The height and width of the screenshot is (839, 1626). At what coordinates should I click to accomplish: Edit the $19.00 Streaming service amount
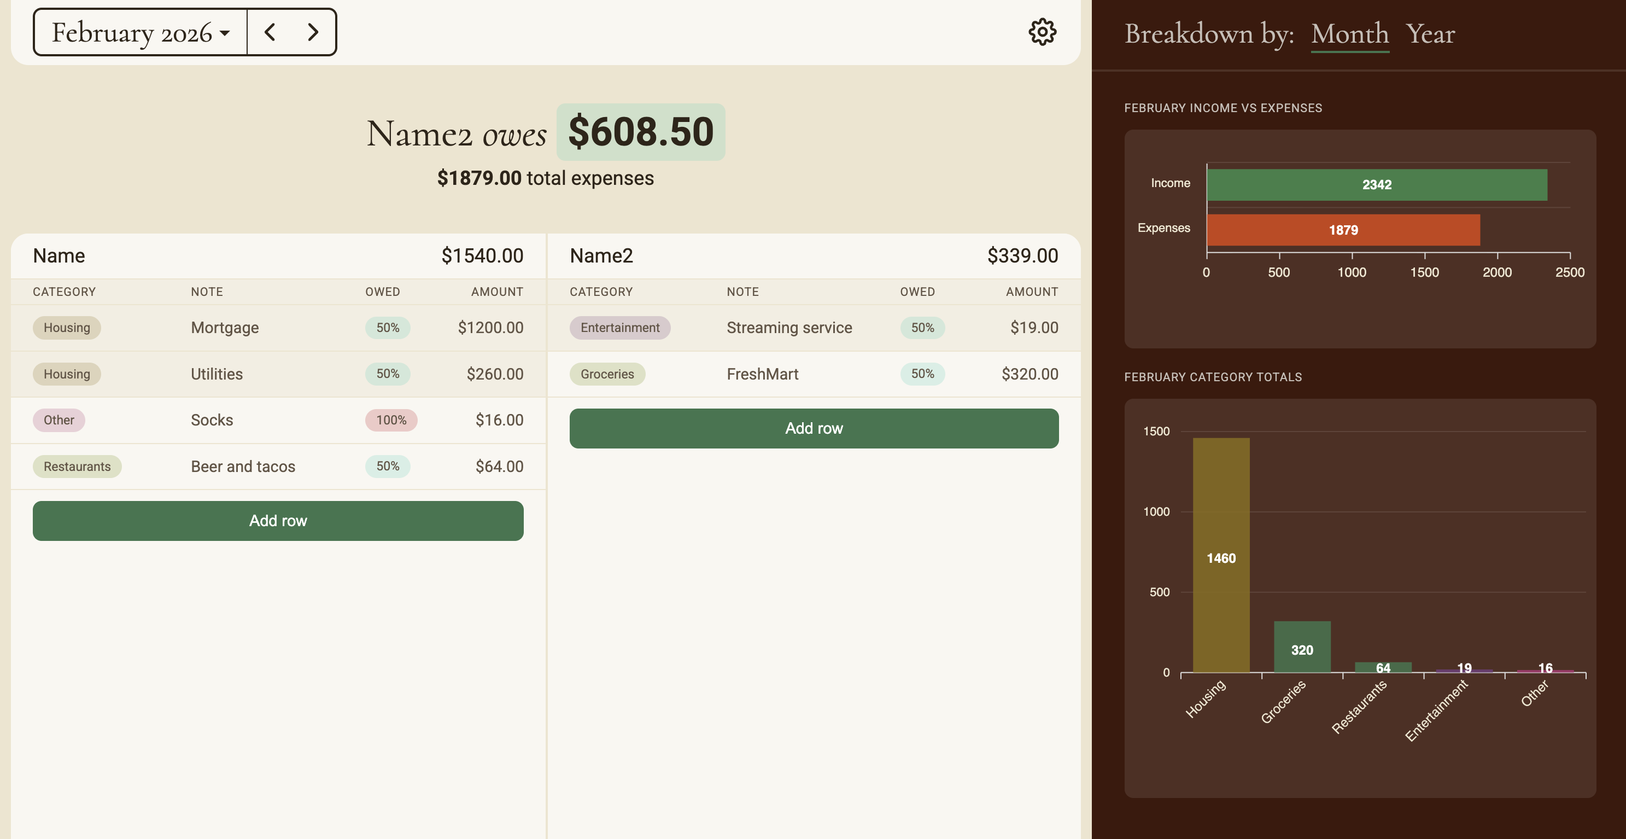1033,328
